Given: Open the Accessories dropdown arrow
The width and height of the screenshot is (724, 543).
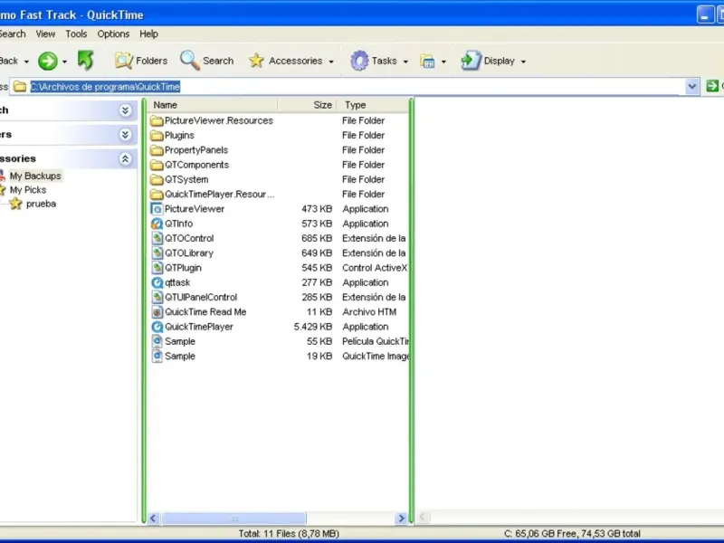Looking at the screenshot, I should tap(331, 62).
